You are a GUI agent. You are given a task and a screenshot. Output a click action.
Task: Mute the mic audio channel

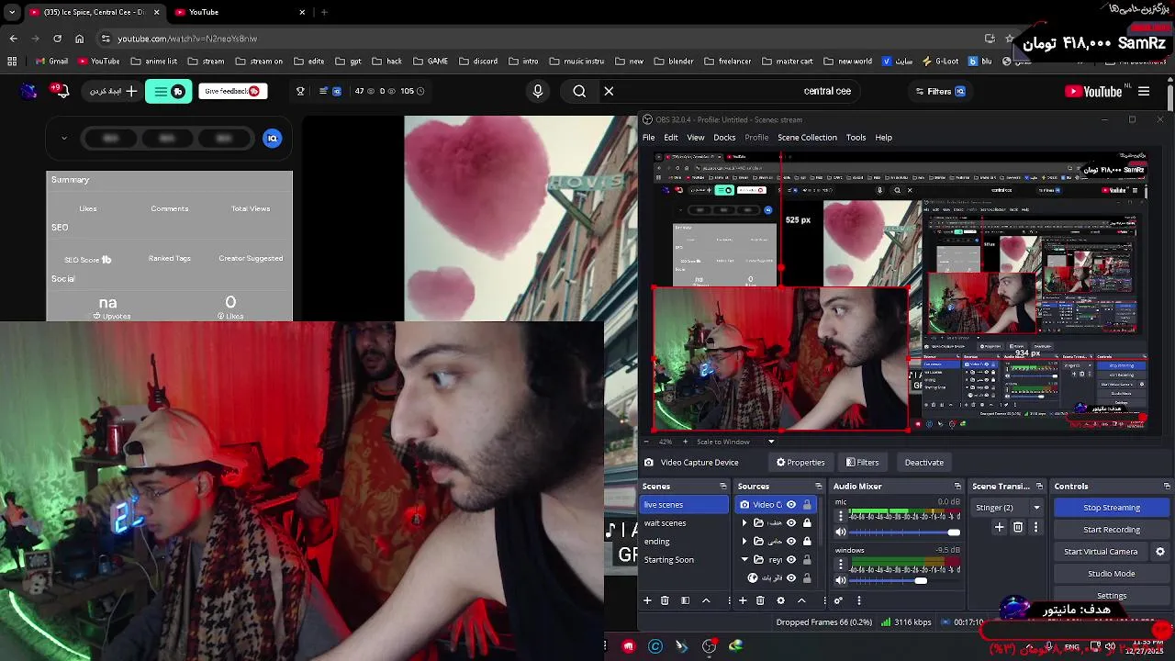point(840,532)
